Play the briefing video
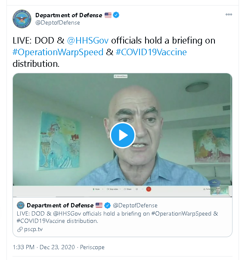This screenshot has height=260, width=242. point(123,135)
